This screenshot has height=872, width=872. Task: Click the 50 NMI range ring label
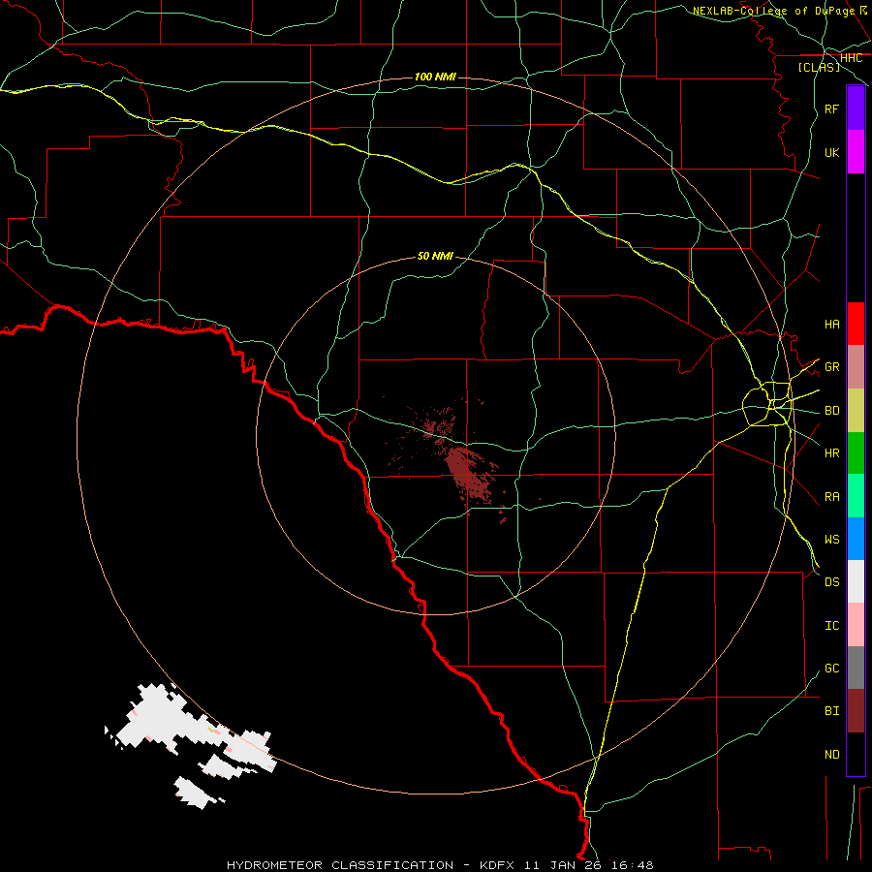point(435,256)
